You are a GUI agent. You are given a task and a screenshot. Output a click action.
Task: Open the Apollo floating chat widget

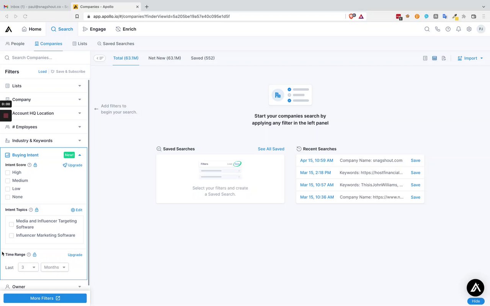(x=476, y=288)
